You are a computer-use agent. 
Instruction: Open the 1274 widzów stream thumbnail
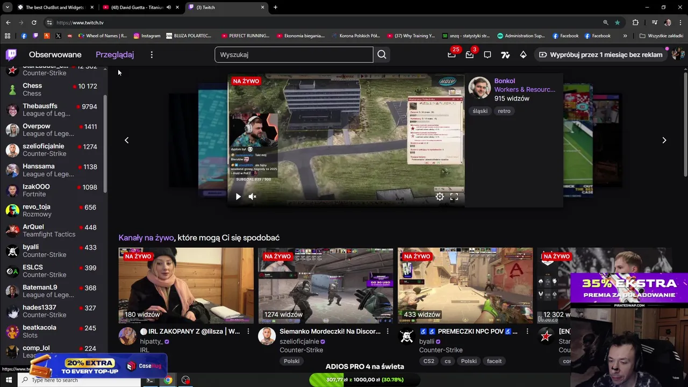[326, 285]
